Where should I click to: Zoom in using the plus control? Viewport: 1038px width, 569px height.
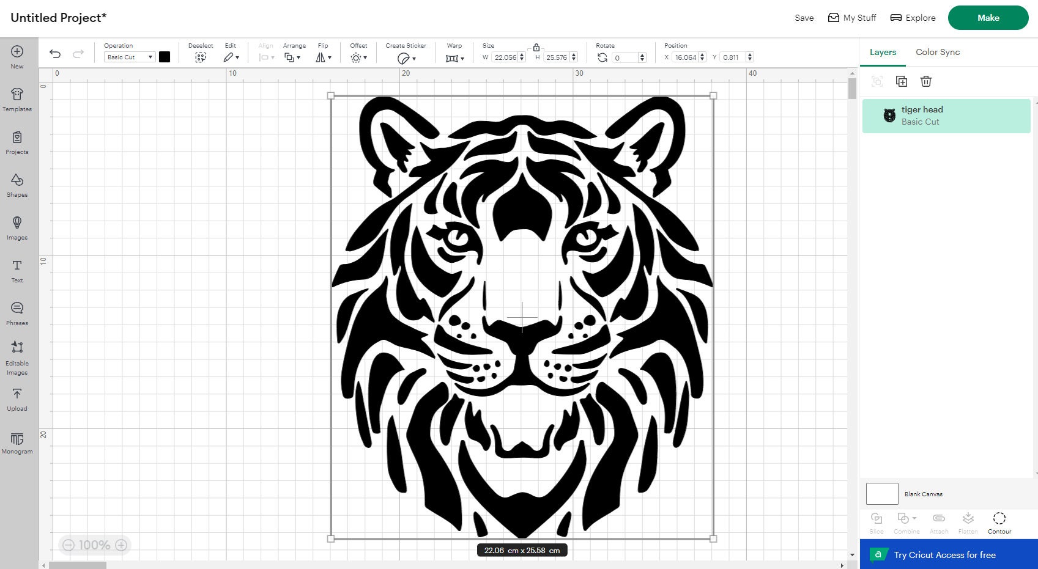tap(121, 545)
